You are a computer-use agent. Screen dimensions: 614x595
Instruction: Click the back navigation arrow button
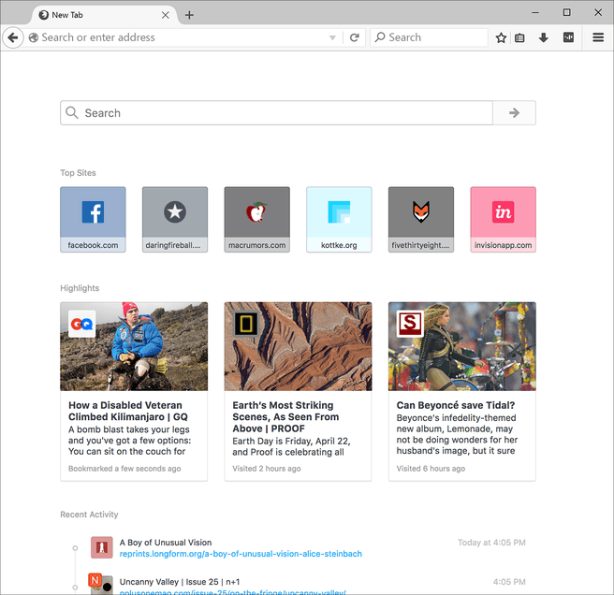[13, 37]
